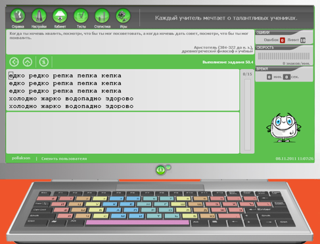This screenshot has width=320, height=244.
Task: Open the Справка help icon
Action: click(x=18, y=16)
